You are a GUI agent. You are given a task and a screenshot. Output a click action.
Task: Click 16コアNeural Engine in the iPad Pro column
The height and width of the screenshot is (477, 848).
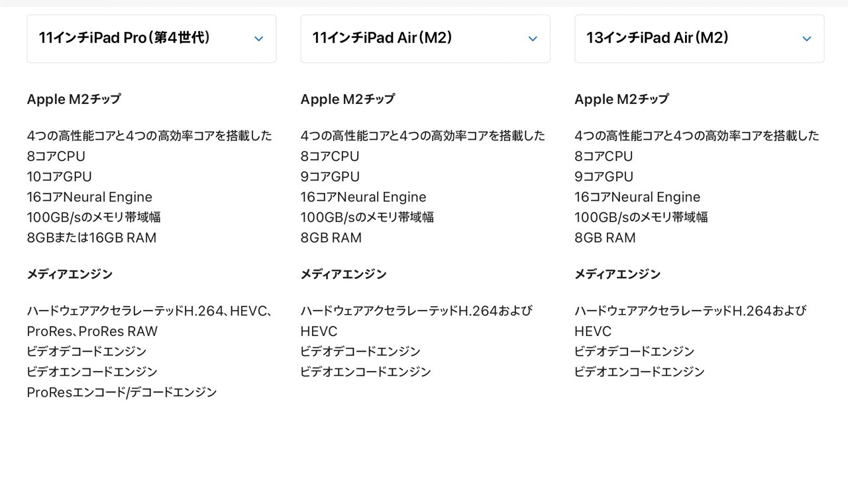tap(89, 197)
